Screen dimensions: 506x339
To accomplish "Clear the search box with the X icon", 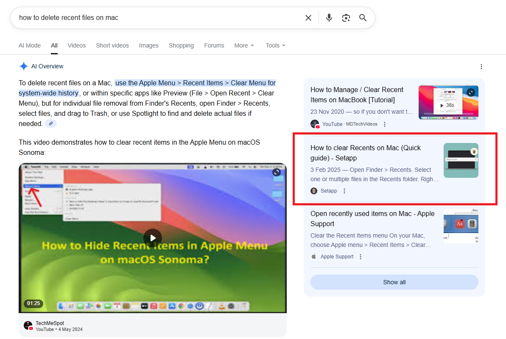I will (308, 18).
